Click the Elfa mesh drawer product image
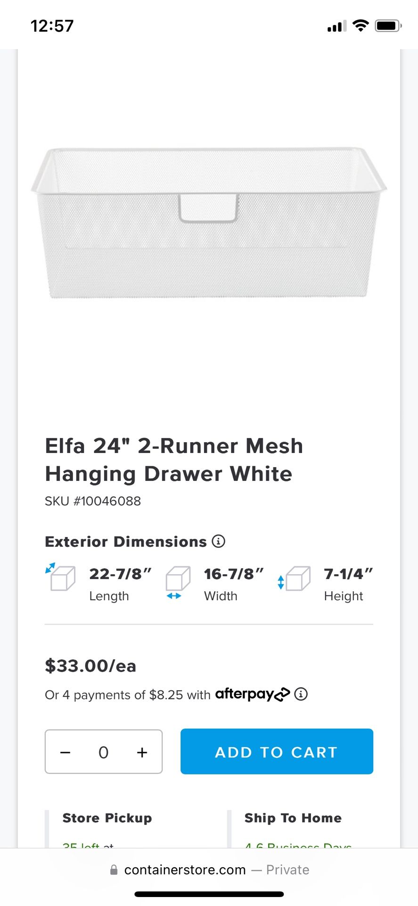 209,222
